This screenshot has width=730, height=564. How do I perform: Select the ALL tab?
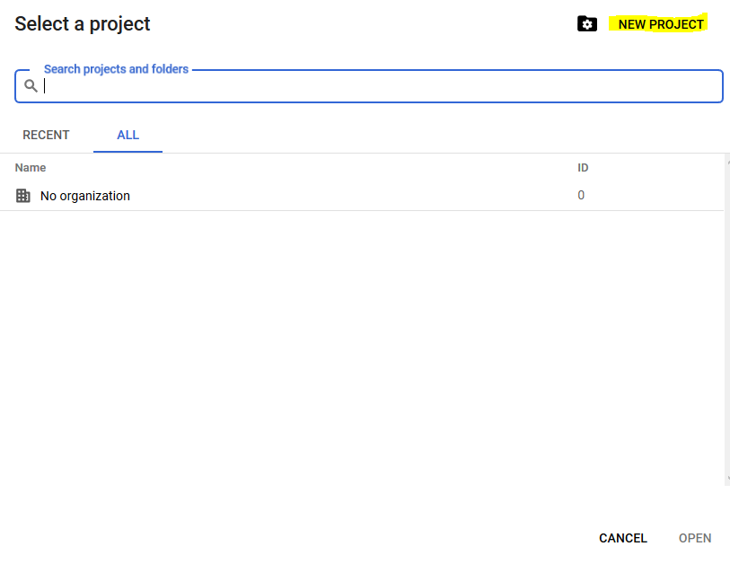[x=128, y=135]
